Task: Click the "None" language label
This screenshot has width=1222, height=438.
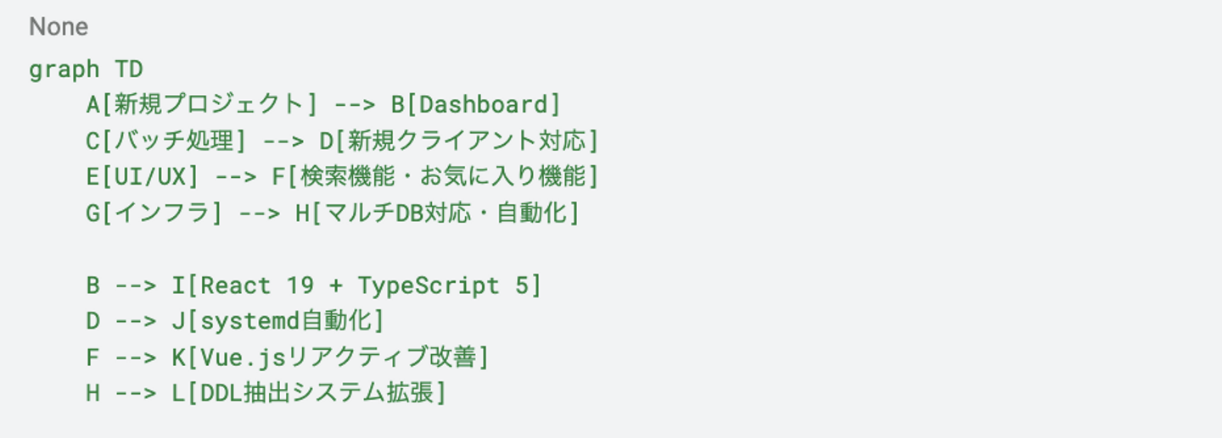Action: pyautogui.click(x=59, y=27)
